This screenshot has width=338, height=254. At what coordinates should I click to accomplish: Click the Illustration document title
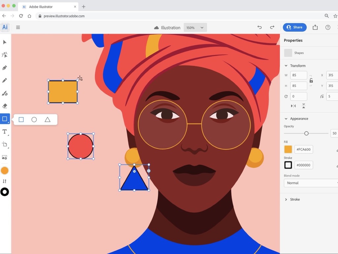(171, 28)
